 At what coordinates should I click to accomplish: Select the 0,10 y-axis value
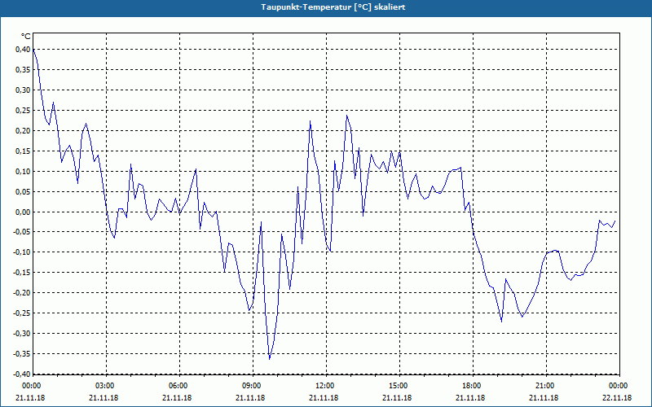click(x=23, y=172)
